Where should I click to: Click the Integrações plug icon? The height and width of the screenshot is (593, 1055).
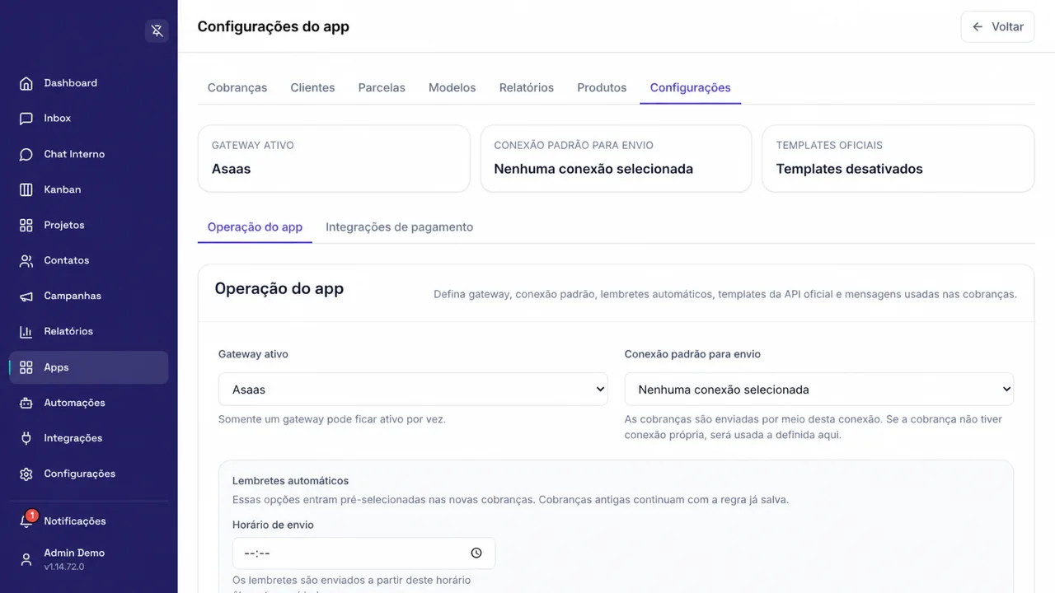click(26, 438)
